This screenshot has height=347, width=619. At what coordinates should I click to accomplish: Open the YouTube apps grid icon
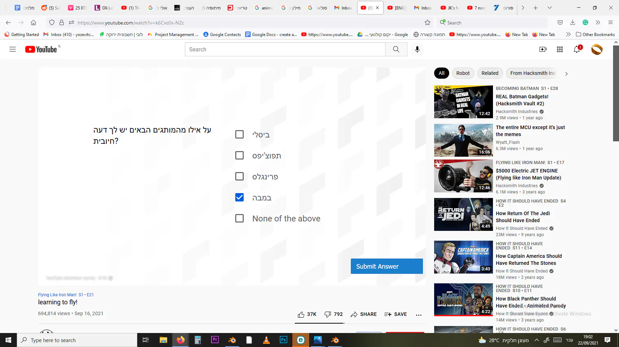559,49
